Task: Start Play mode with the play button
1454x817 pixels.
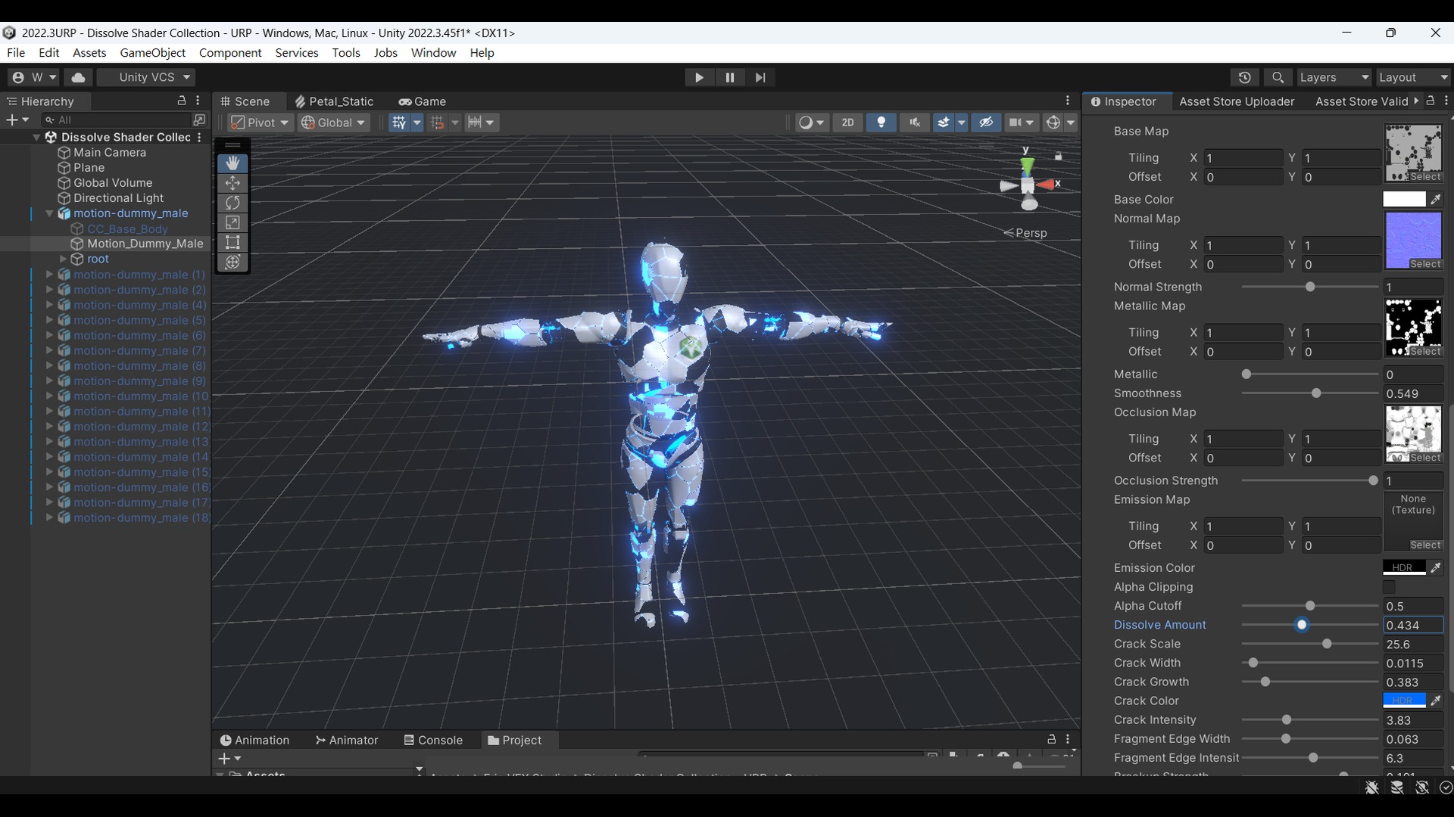Action: [699, 77]
